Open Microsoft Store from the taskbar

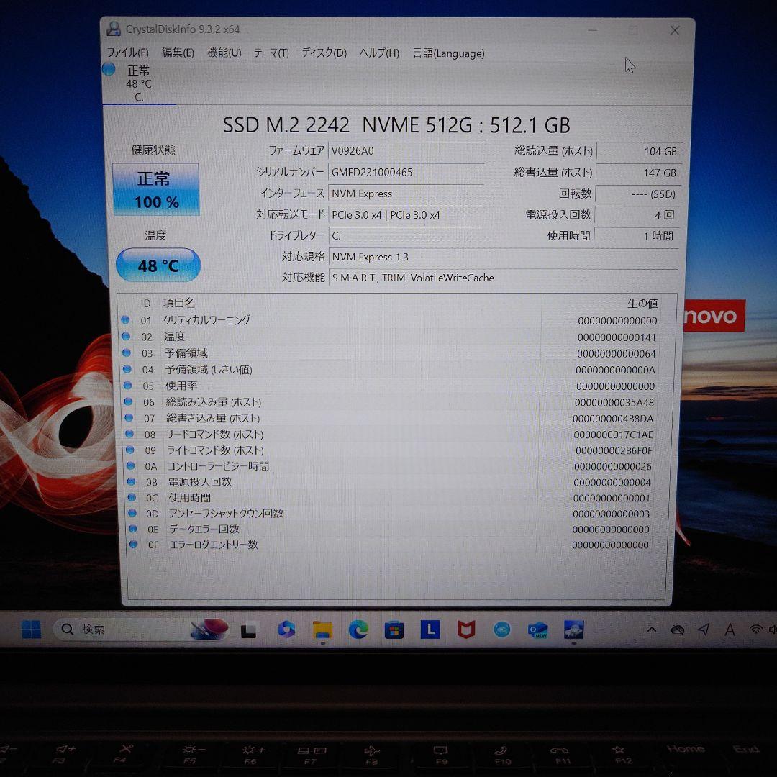pyautogui.click(x=394, y=630)
